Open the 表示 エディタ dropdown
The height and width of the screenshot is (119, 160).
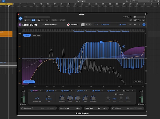(x=137, y=20)
